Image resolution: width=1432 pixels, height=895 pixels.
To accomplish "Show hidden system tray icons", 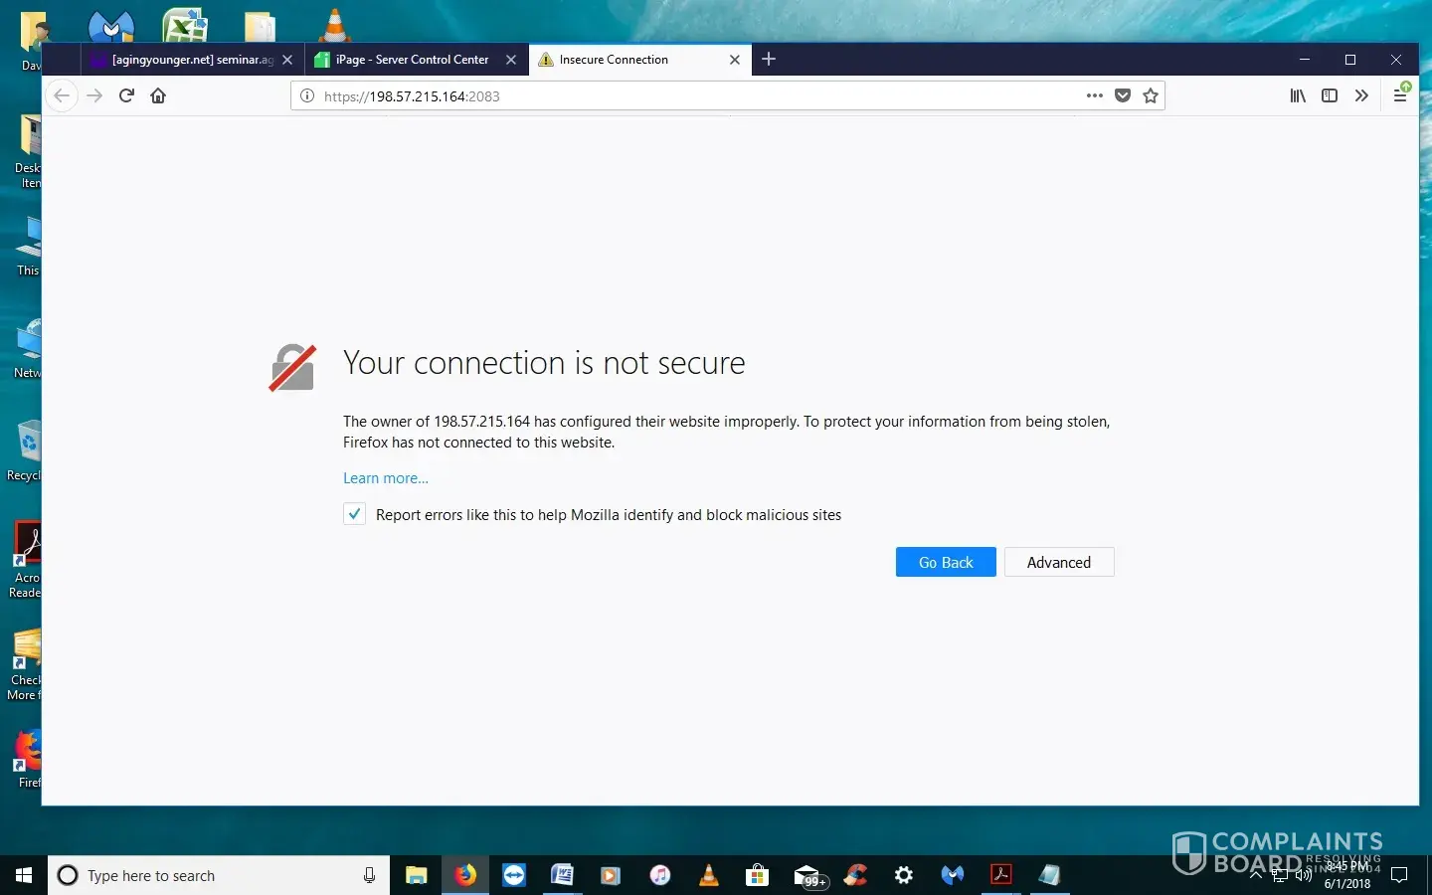I will (1255, 876).
